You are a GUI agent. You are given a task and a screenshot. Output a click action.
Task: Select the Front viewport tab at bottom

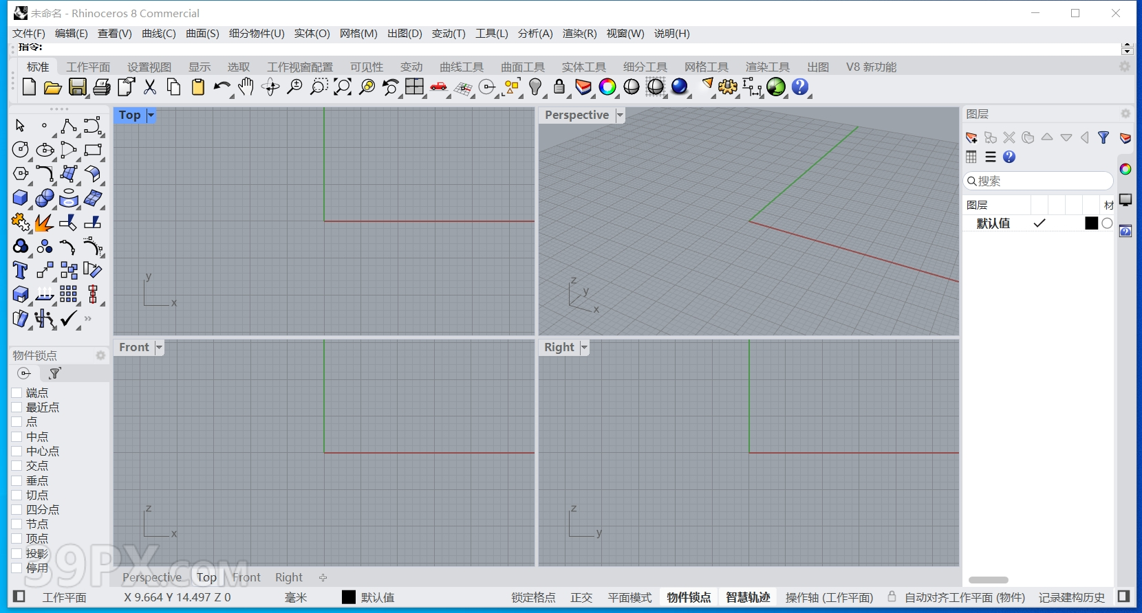[x=246, y=577]
